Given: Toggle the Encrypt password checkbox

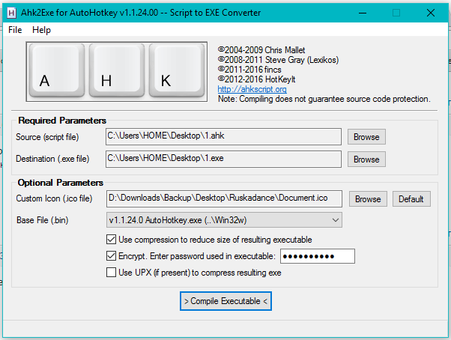Looking at the screenshot, I should [x=112, y=256].
